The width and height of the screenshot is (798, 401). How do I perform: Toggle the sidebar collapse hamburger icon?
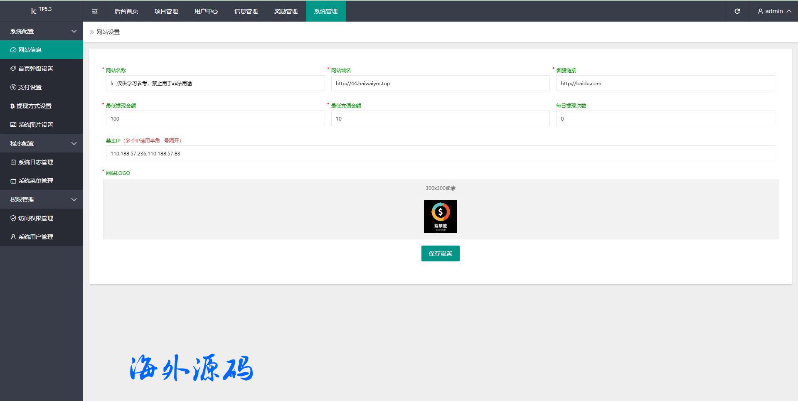pos(95,11)
